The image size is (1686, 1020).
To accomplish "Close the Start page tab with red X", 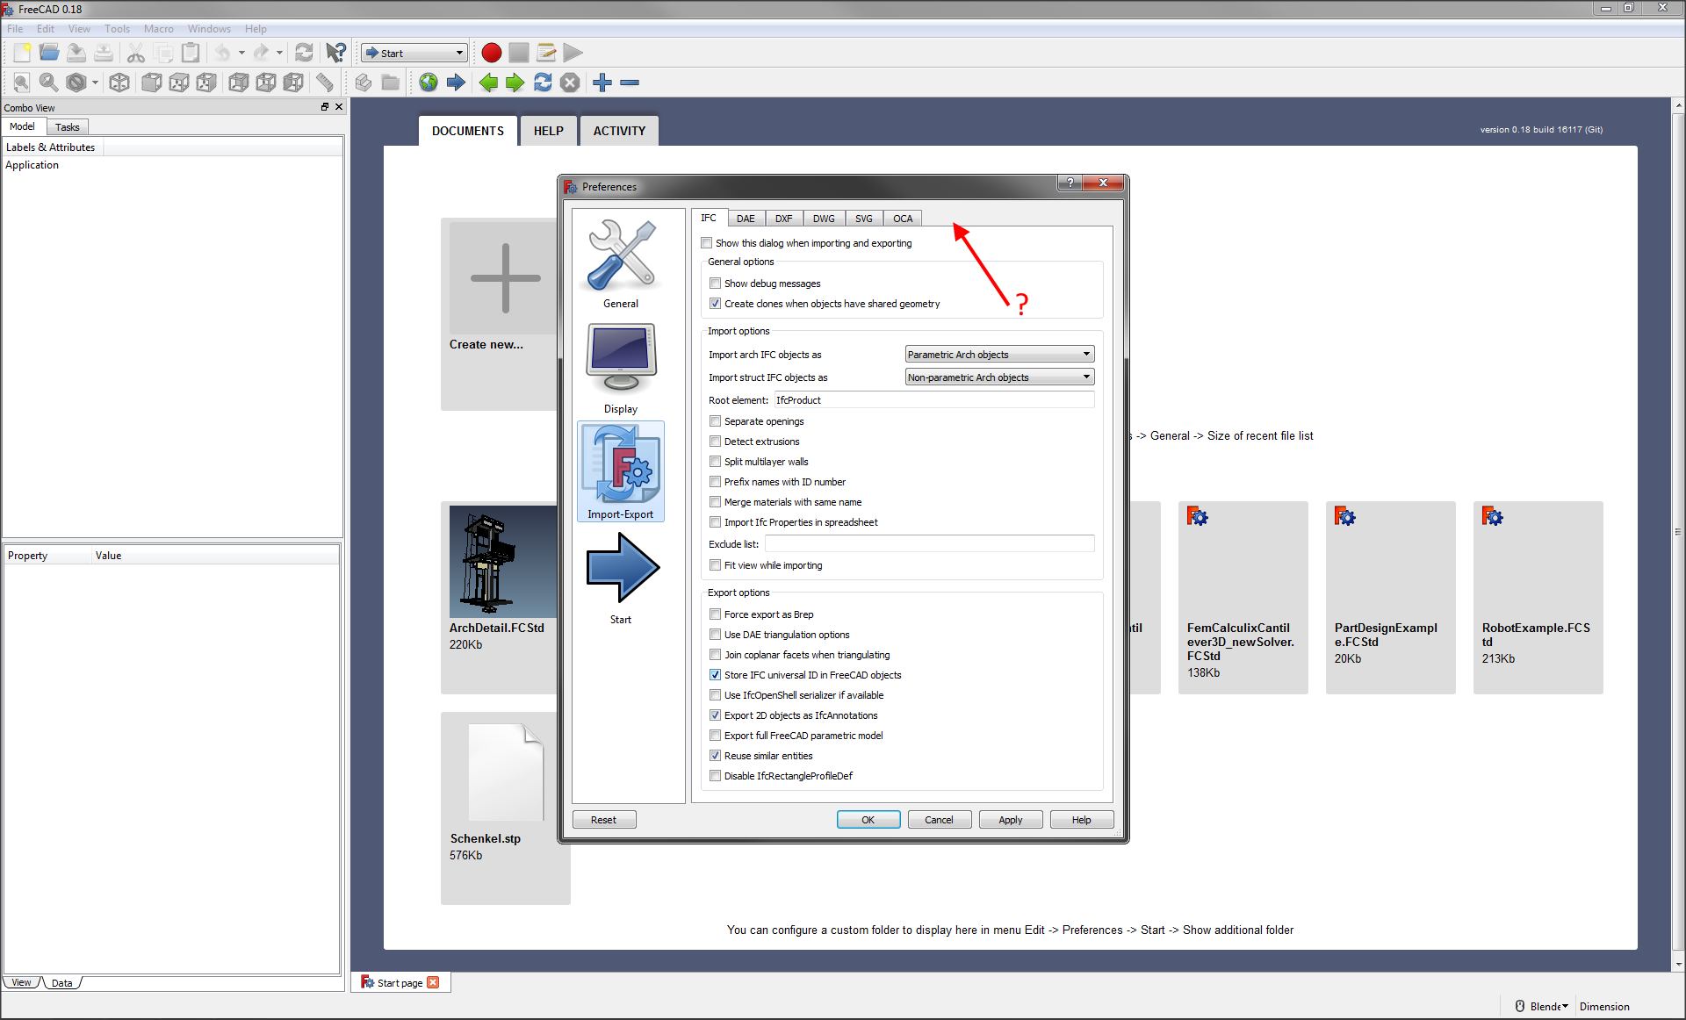I will pos(433,982).
